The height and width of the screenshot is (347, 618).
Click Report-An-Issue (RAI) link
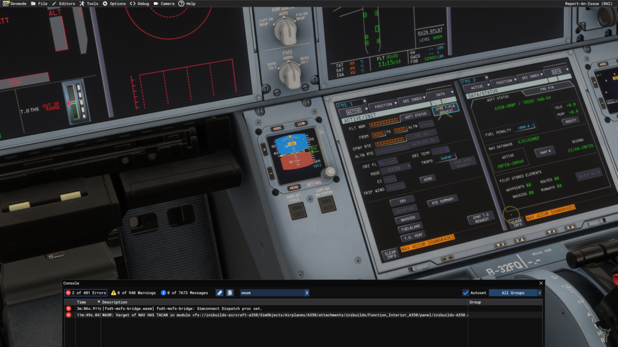[x=590, y=4]
